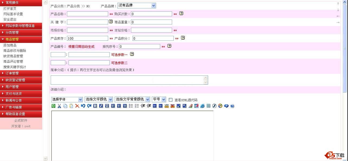The width and height of the screenshot is (348, 161).
Task: Insert a table with grid icon
Action: pyautogui.click(x=208, y=106)
